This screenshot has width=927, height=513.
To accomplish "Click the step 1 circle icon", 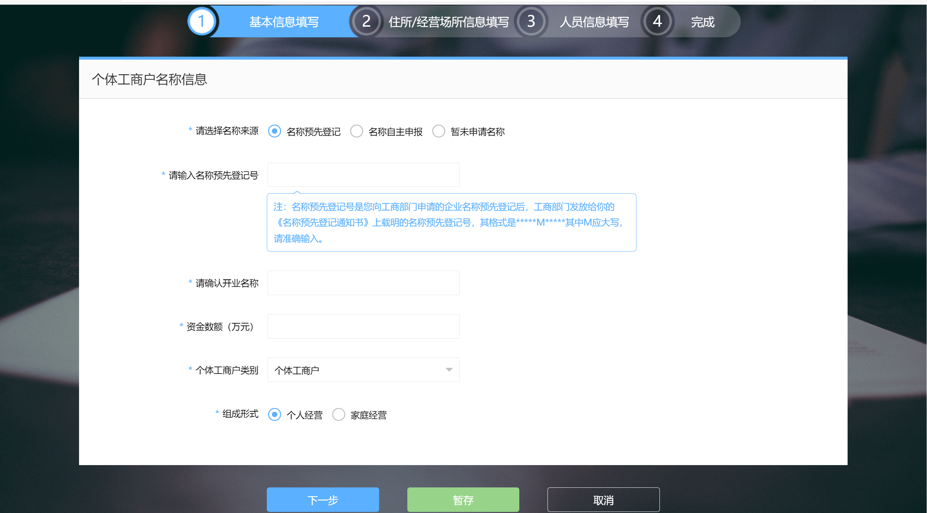I will [x=202, y=22].
